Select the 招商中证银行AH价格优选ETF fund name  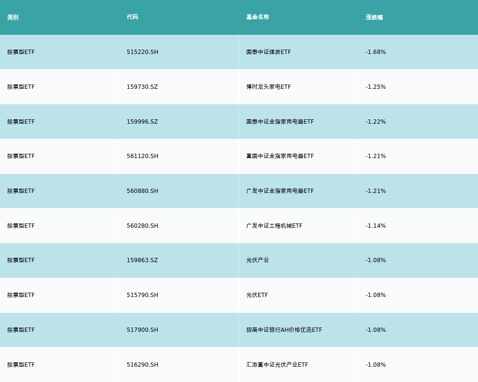[x=283, y=330]
